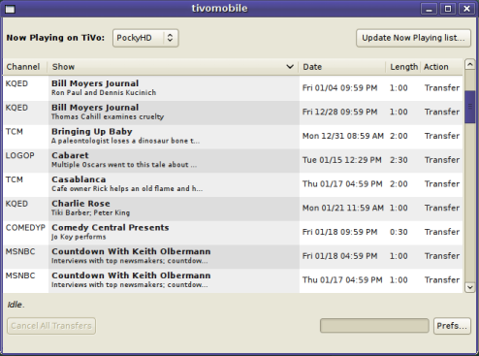Click the vertical scrollbar thumb
The image size is (479, 356).
470,107
